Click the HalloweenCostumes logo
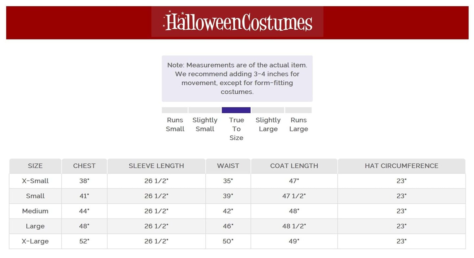Screen dimensions: 474x258 [x=237, y=22]
